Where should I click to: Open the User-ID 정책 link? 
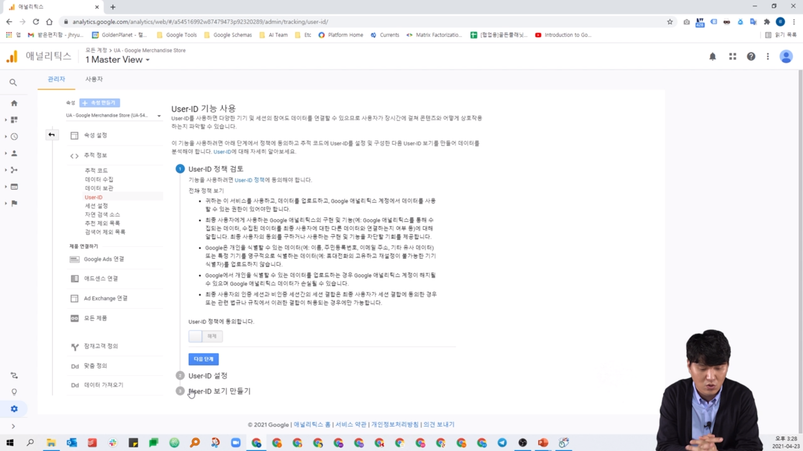249,180
